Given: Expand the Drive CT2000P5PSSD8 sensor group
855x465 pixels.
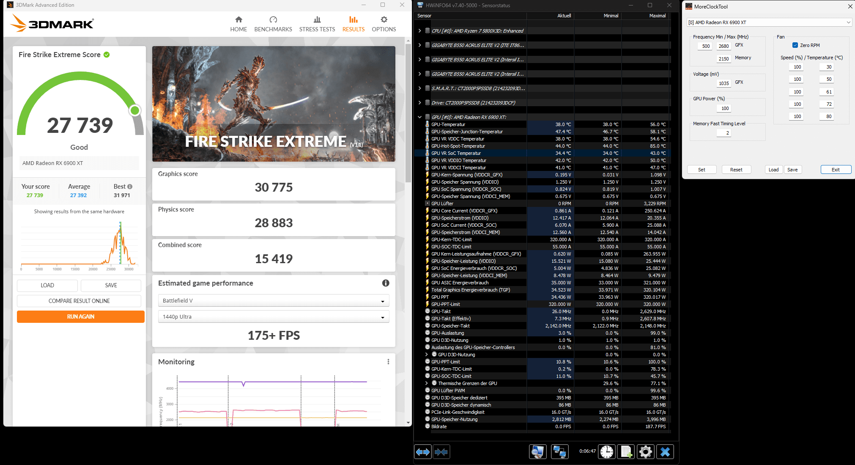Looking at the screenshot, I should click(419, 103).
